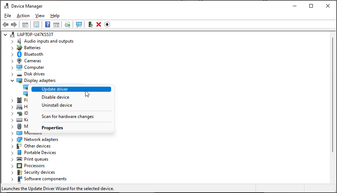Expand the Bluetooth category

click(12, 54)
